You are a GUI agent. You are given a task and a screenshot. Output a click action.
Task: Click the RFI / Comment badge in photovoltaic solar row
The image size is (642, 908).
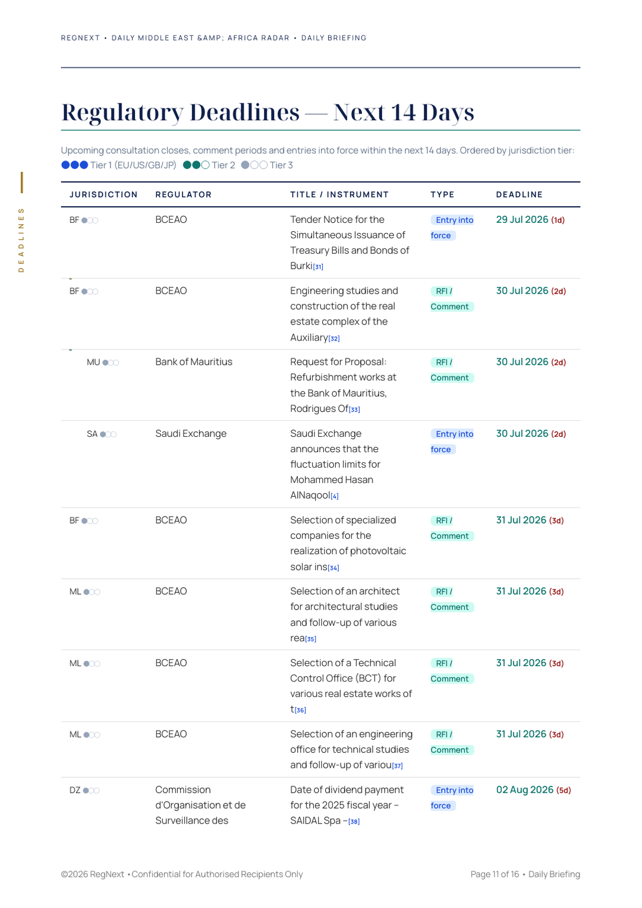452,528
